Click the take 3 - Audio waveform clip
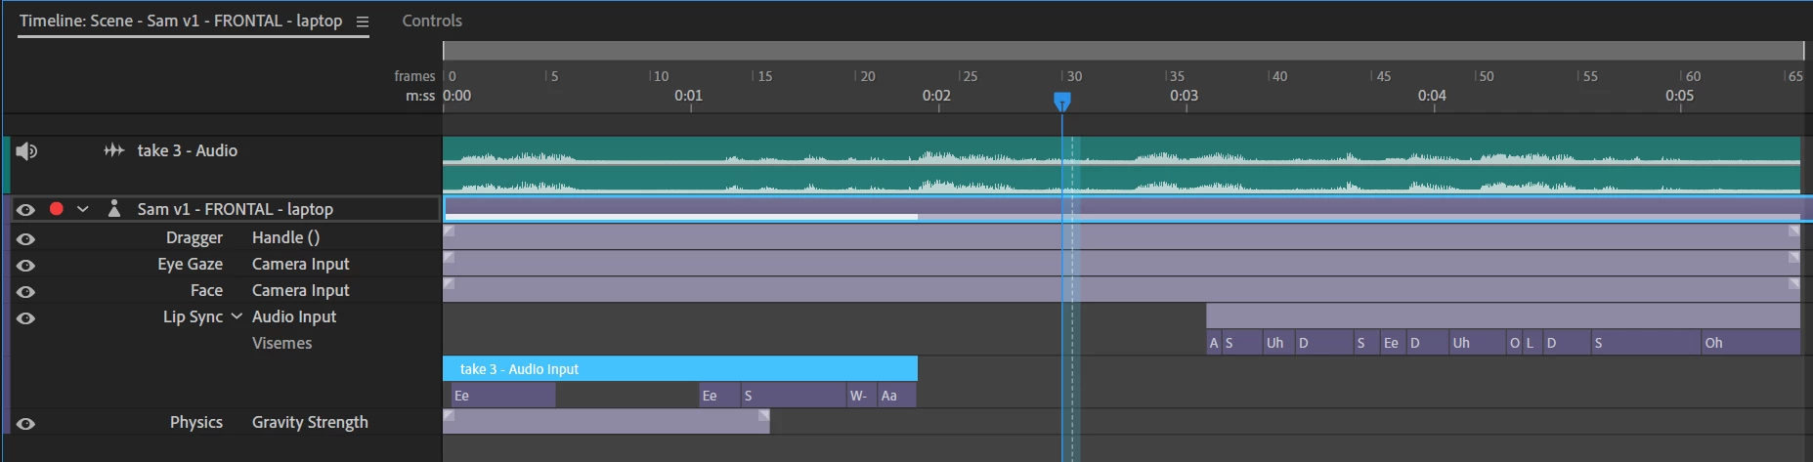 coord(1122,164)
